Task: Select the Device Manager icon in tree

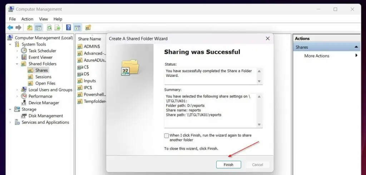Action: (24, 103)
